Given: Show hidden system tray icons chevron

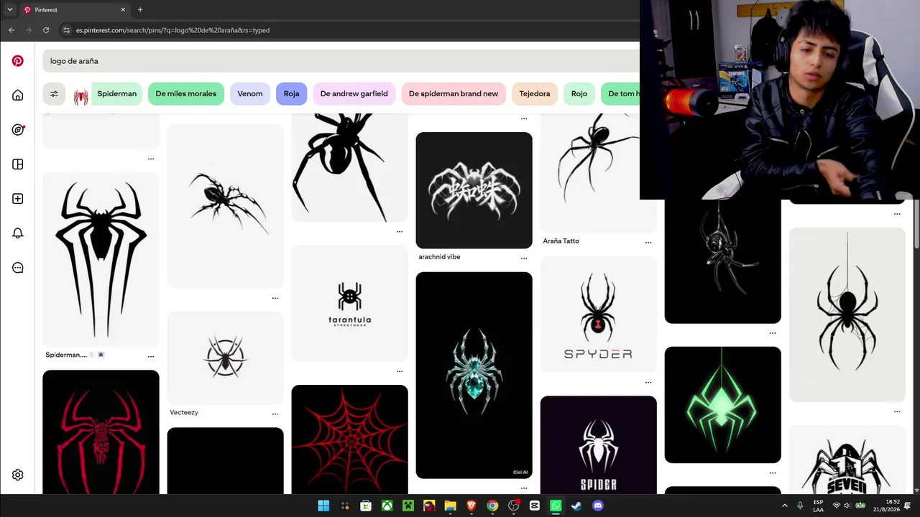Looking at the screenshot, I should point(784,506).
